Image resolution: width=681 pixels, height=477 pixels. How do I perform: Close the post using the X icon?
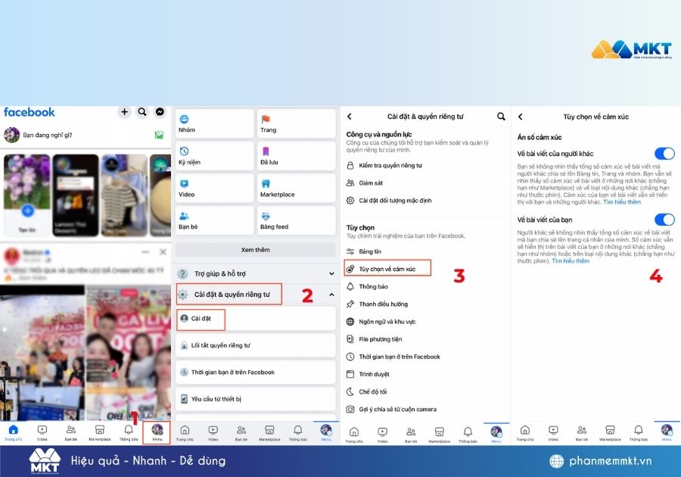(163, 252)
